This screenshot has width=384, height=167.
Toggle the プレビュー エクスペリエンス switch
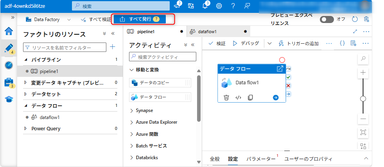[327, 20]
